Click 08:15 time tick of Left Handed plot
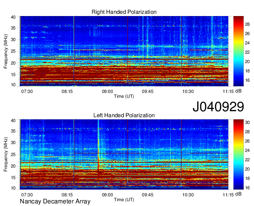This screenshot has height=206, width=254. (x=67, y=195)
